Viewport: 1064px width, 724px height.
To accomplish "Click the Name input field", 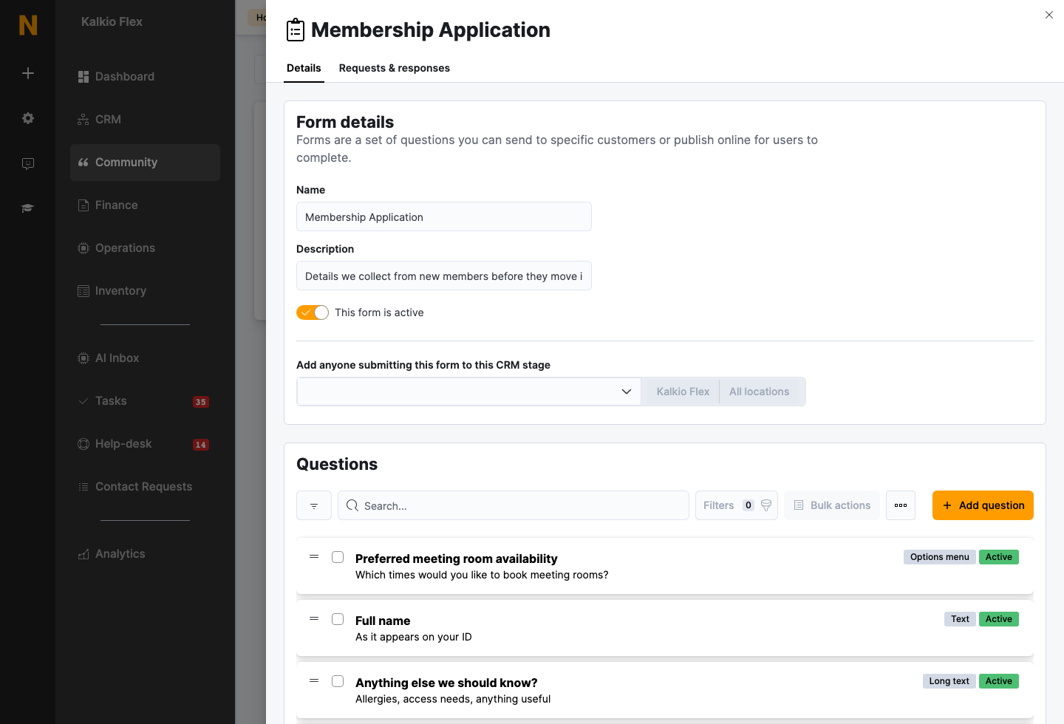I will [444, 216].
